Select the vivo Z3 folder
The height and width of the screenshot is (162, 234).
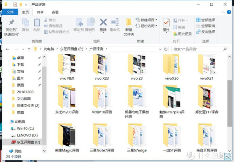137,67
